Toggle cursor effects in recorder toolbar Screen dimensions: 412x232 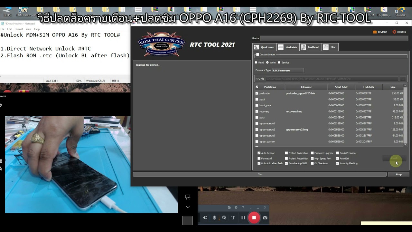[224, 218]
